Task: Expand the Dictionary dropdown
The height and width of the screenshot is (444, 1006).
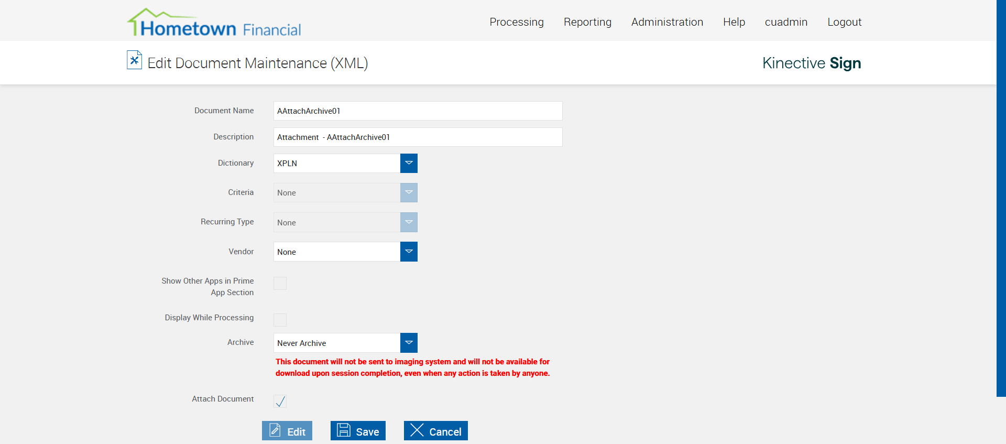Action: (x=409, y=164)
